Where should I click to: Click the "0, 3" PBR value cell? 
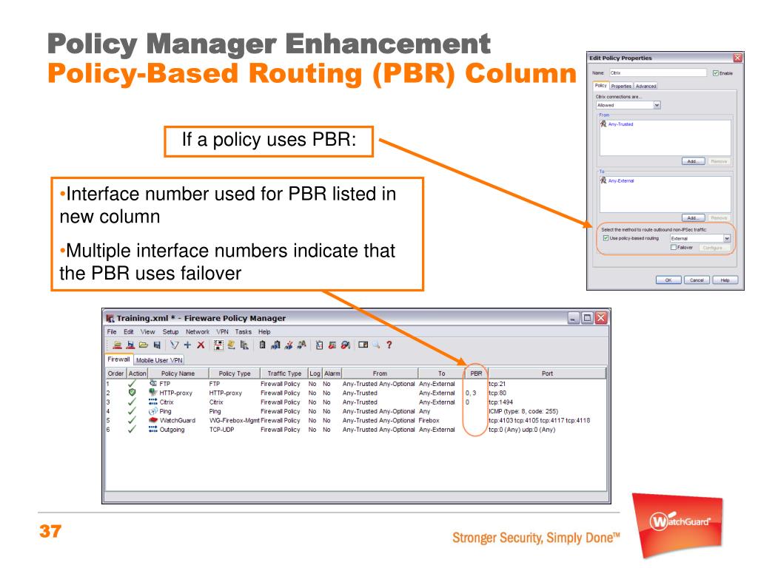(471, 393)
